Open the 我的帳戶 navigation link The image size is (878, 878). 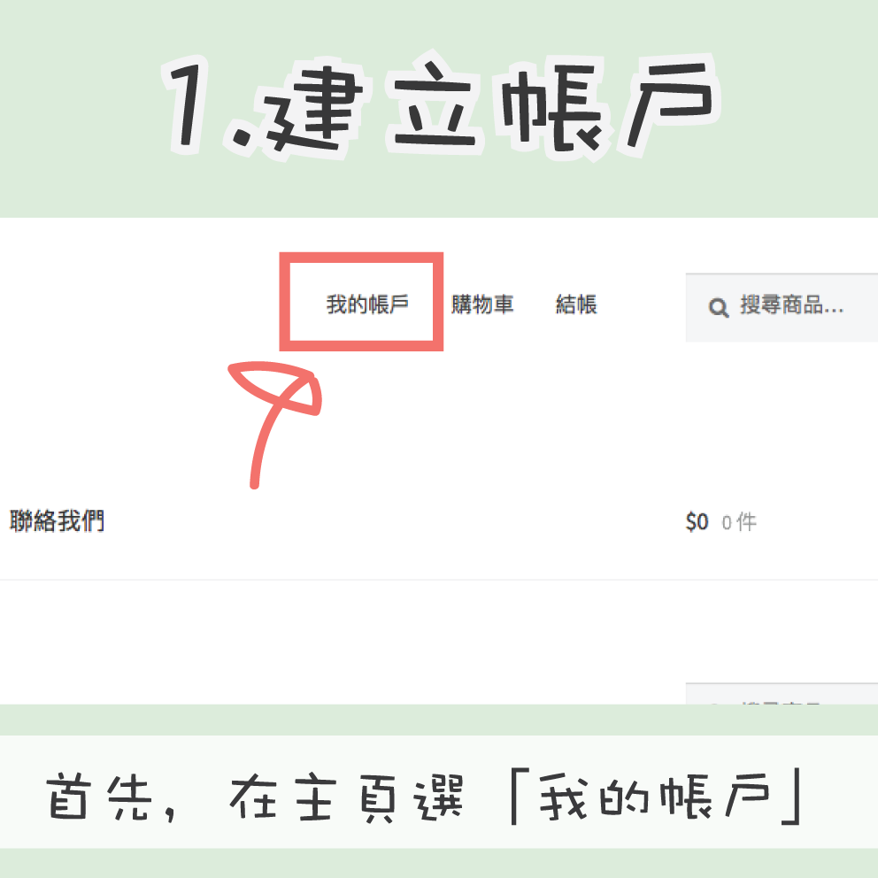tap(367, 304)
